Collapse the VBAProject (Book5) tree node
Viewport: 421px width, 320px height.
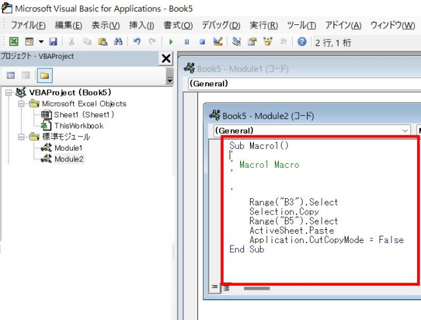pyautogui.click(x=8, y=93)
